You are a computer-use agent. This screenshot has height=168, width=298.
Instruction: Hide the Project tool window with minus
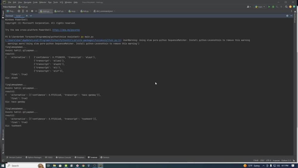pos(36,11)
